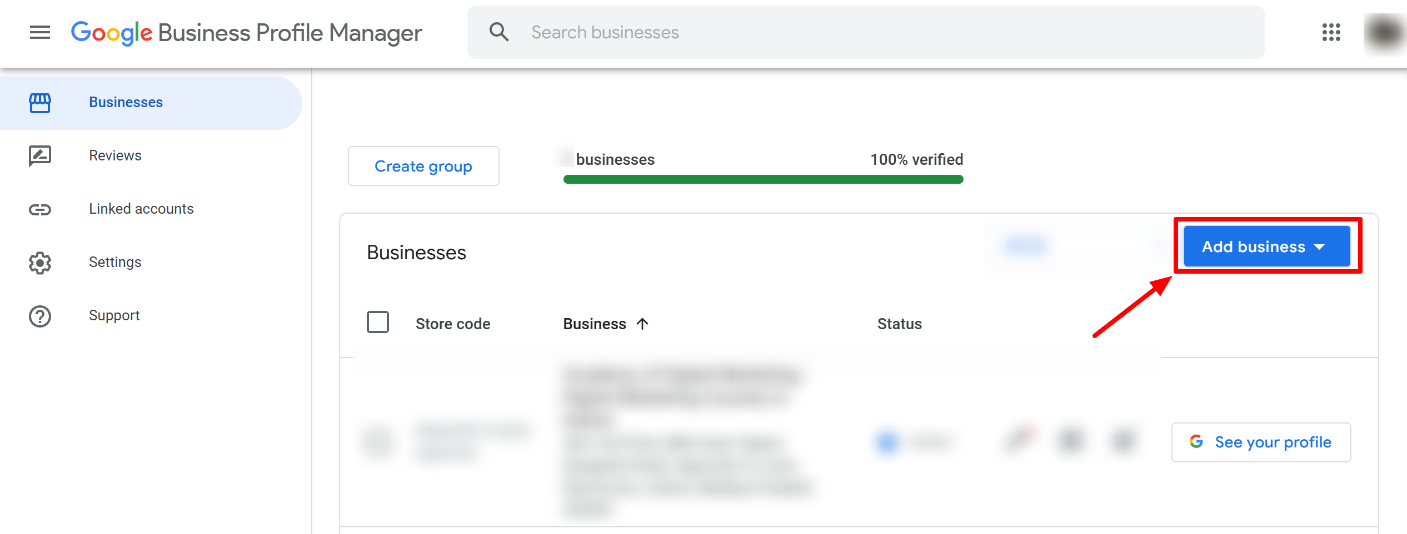Open the account profile avatar
This screenshot has height=534, width=1407.
1385,32
